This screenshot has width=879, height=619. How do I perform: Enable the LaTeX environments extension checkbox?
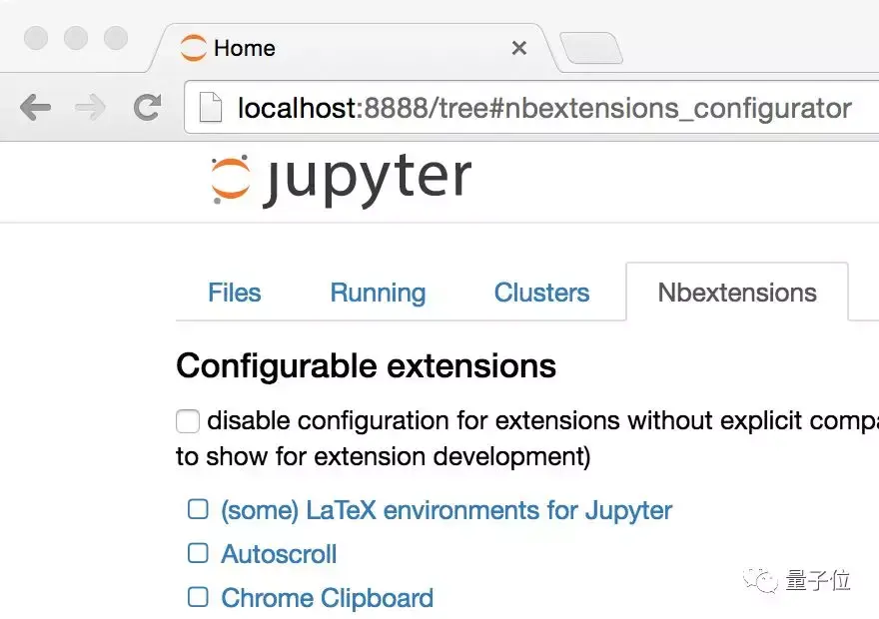click(197, 508)
